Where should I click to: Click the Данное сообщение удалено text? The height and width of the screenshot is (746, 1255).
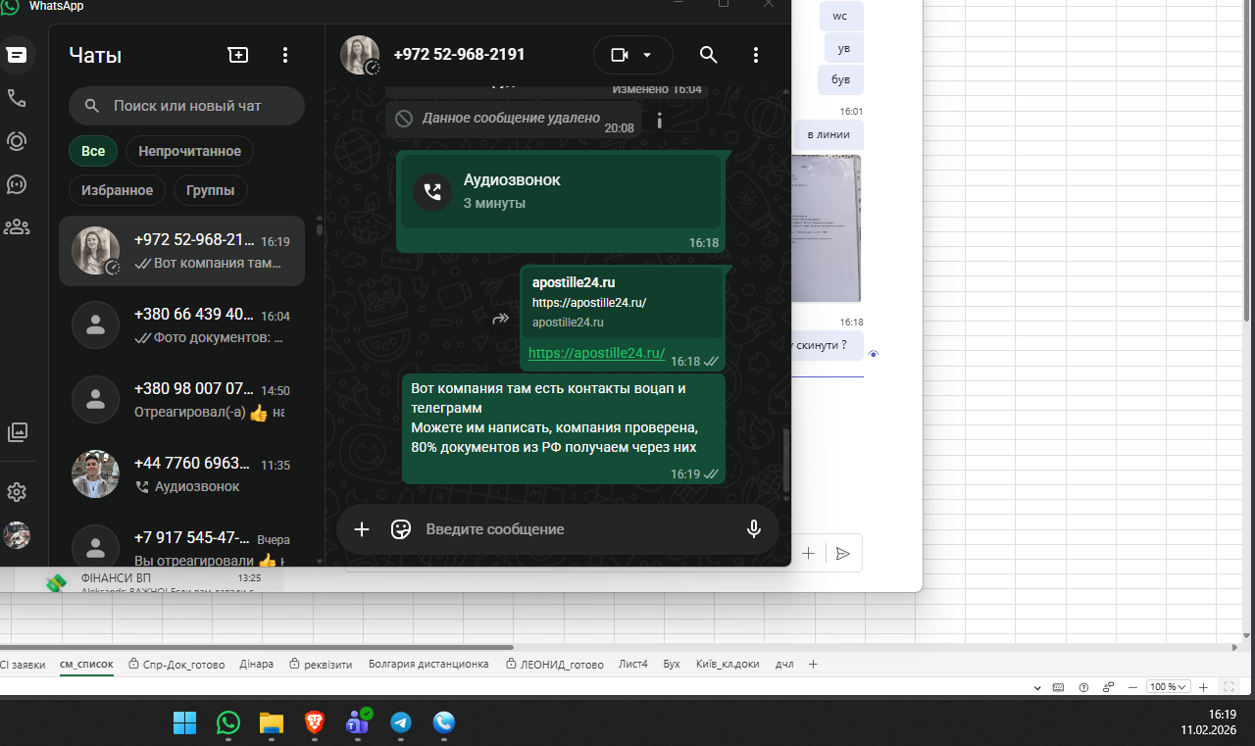[x=511, y=118]
